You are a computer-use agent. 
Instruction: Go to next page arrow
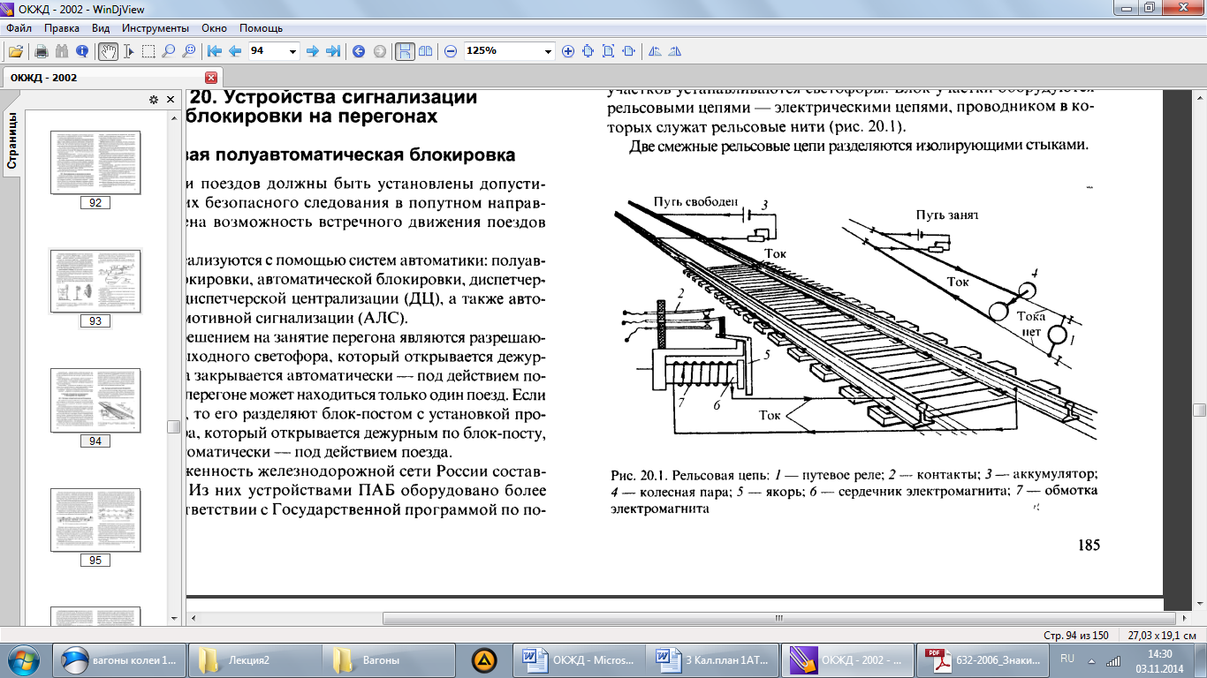pos(312,51)
